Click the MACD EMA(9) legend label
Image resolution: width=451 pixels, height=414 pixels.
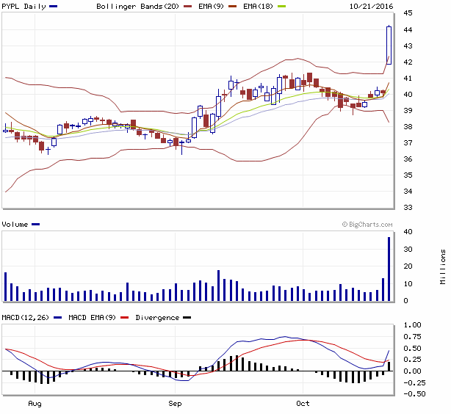[92, 318]
